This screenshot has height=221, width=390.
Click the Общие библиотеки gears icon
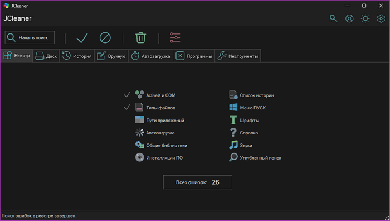coord(139,145)
